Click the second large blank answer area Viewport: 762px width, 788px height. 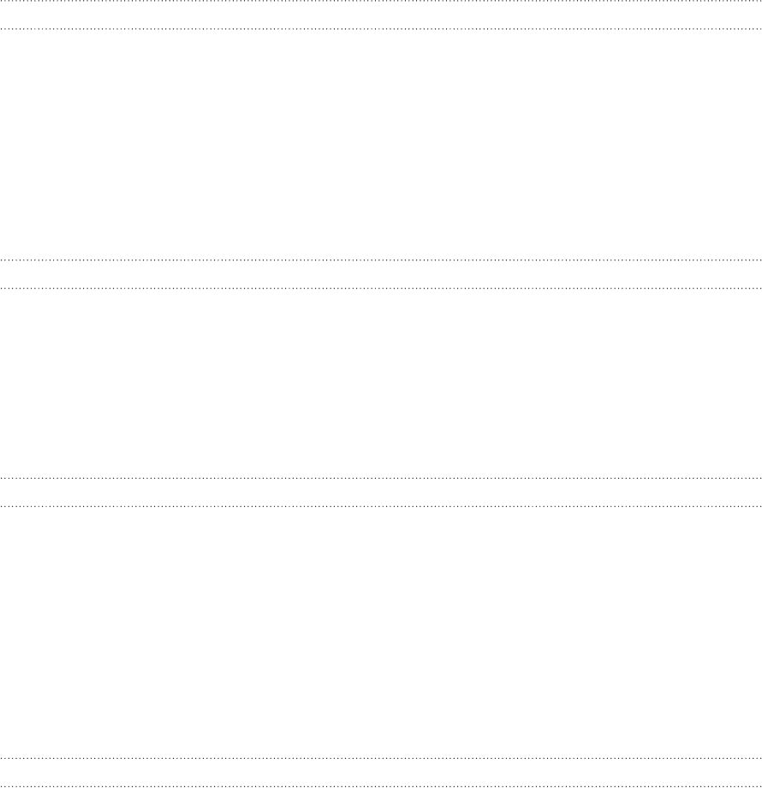(381, 383)
